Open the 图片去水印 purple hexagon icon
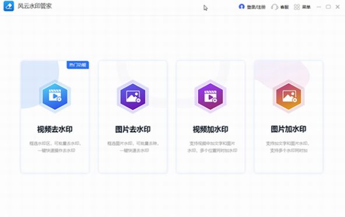This screenshot has width=345, height=217. click(133, 97)
